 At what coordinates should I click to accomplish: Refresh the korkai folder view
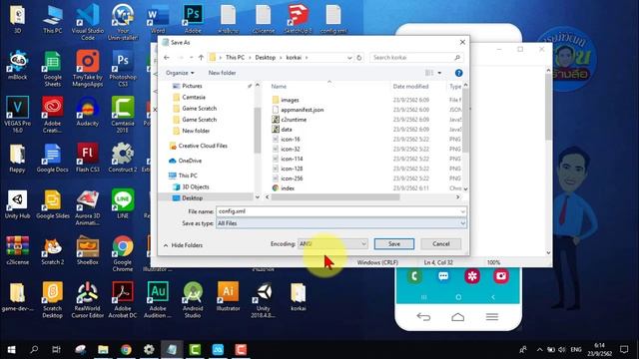tap(359, 58)
